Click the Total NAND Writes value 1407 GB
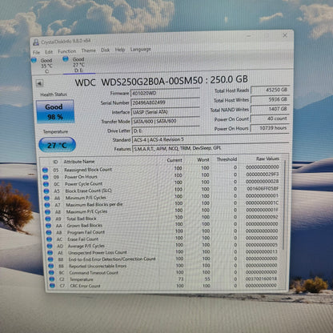333x333 pixels. point(270,109)
